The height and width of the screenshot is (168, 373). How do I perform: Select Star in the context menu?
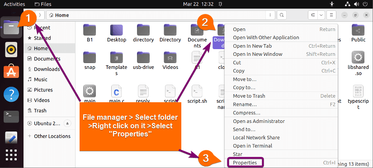click(x=281, y=154)
